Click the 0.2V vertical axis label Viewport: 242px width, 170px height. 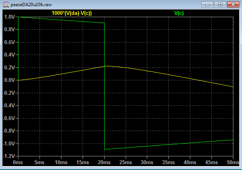[x=9, y=67]
